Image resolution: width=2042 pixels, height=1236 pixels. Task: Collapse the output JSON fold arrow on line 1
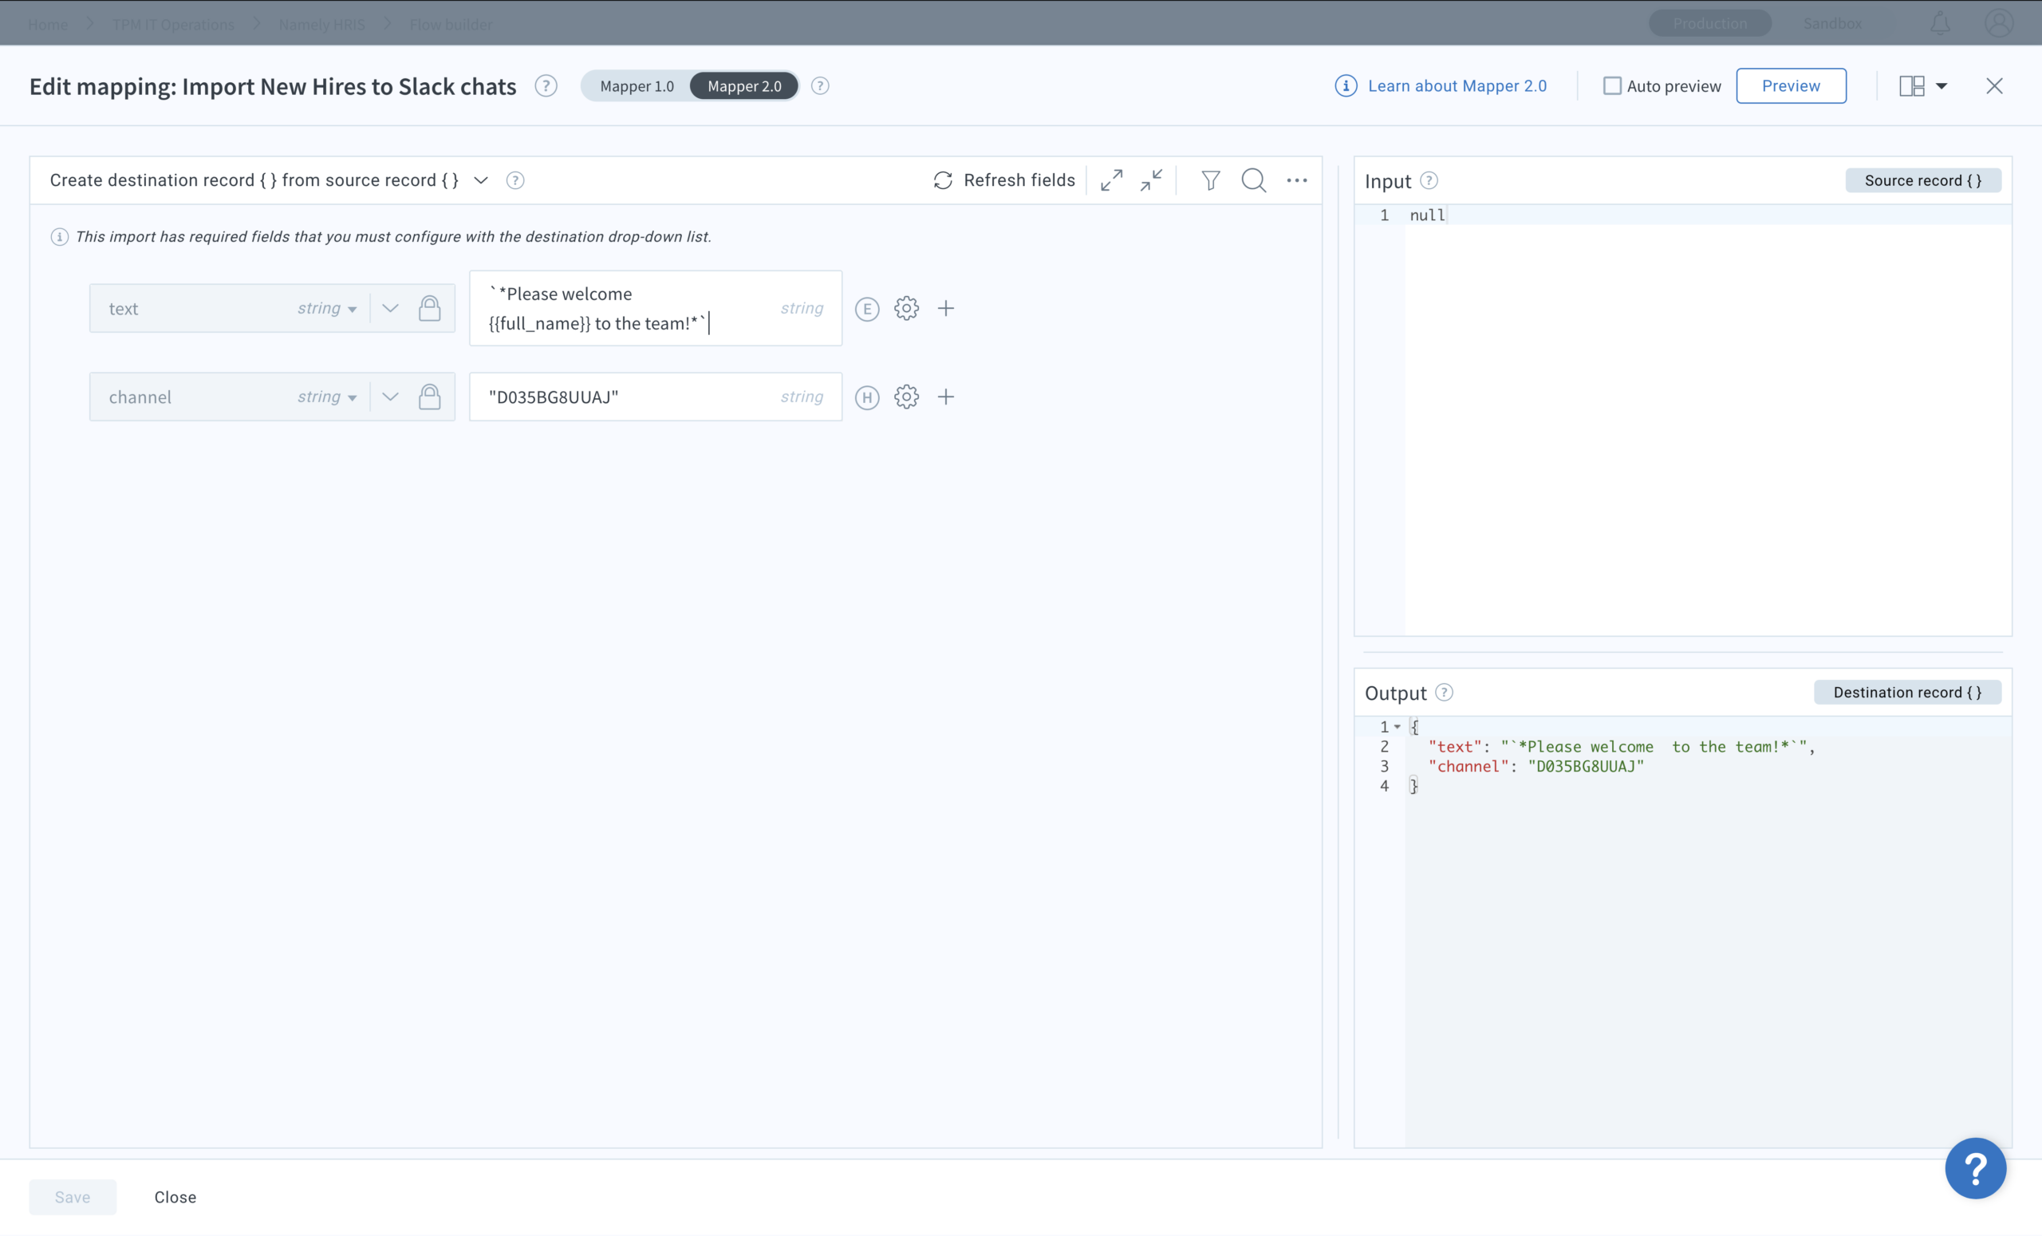click(1397, 727)
